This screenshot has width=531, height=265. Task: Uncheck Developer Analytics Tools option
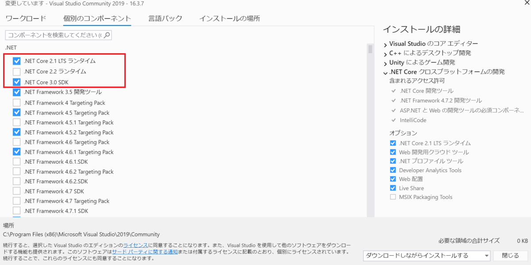tap(393, 170)
